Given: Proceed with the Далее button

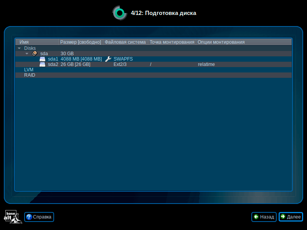Looking at the screenshot, I should pyautogui.click(x=291, y=217).
